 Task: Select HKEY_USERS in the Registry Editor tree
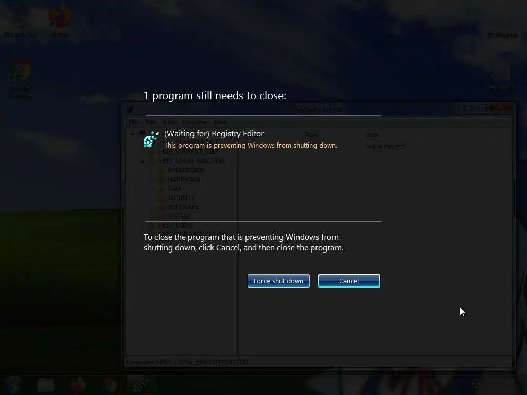175,225
